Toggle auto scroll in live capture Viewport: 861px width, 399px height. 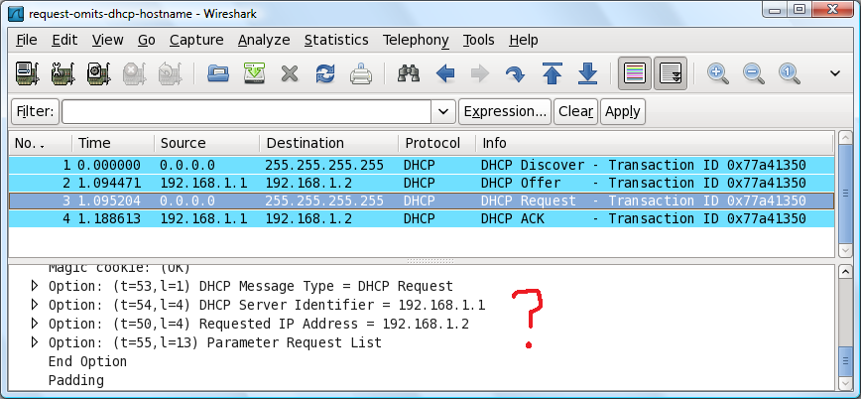click(x=672, y=73)
